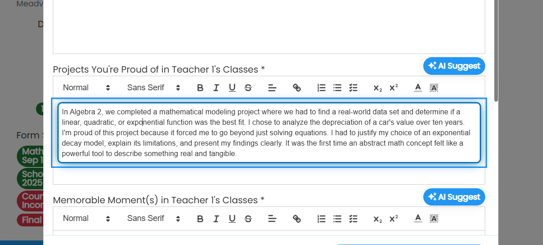Image resolution: width=543 pixels, height=245 pixels.
Task: Create numbered list in Projects editor
Action: click(321, 88)
